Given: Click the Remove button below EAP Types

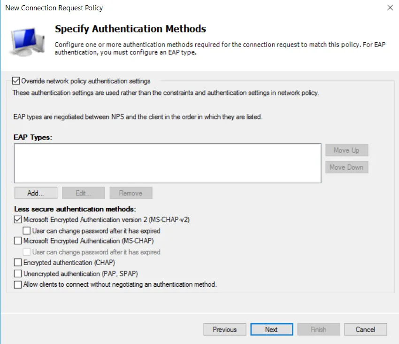Looking at the screenshot, I should [130, 193].
